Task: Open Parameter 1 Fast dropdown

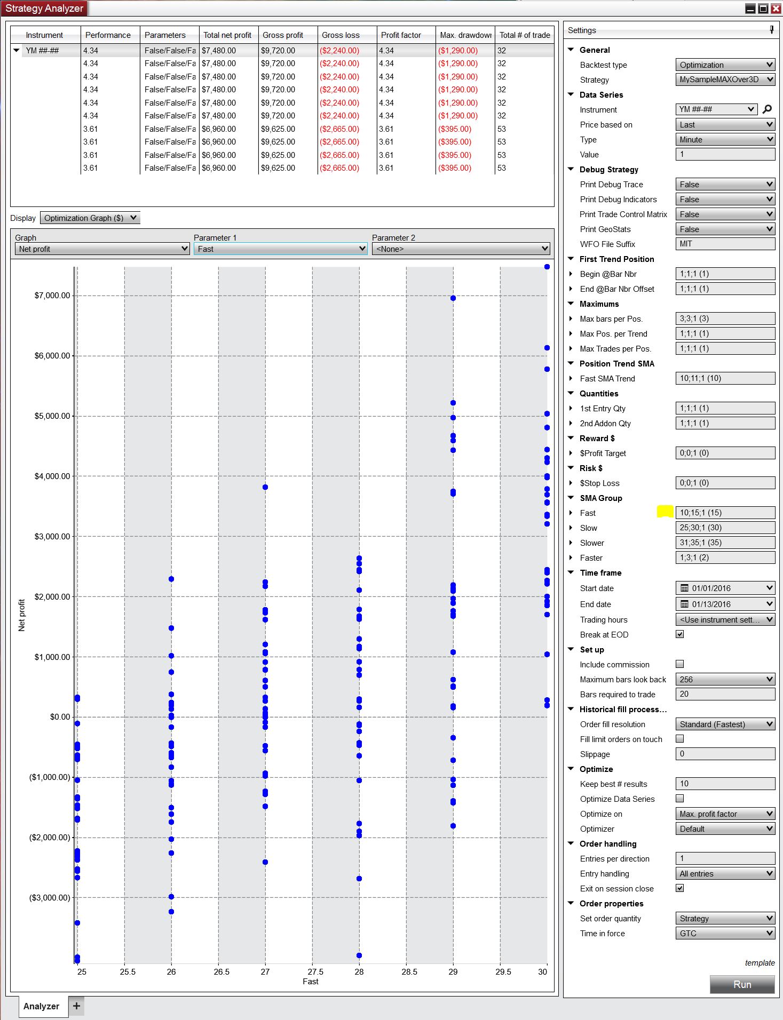Action: (280, 249)
